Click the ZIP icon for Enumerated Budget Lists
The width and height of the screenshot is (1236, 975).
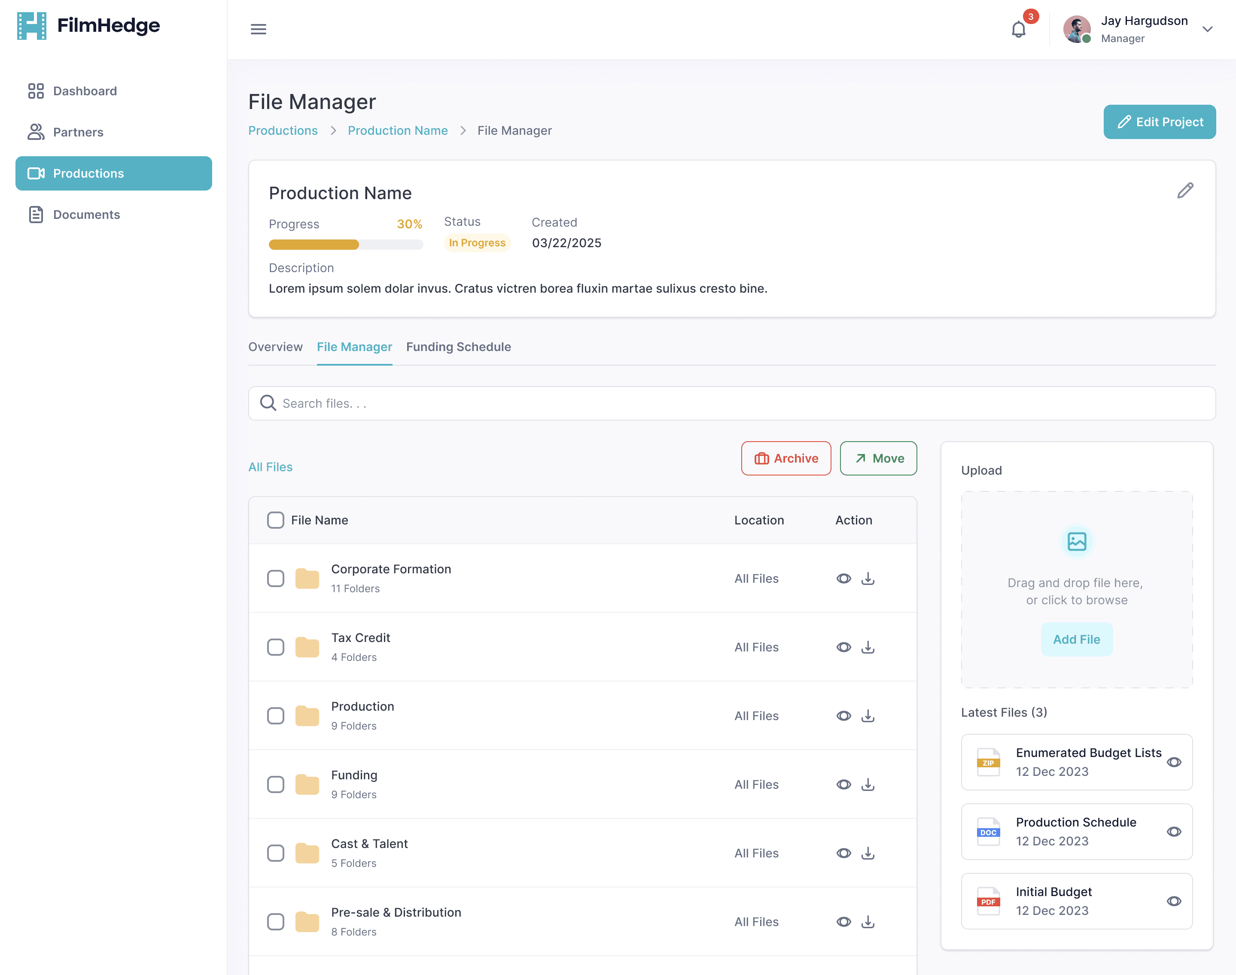988,762
